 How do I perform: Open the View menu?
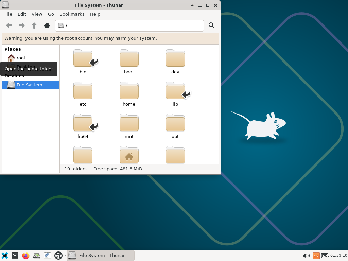(37, 14)
